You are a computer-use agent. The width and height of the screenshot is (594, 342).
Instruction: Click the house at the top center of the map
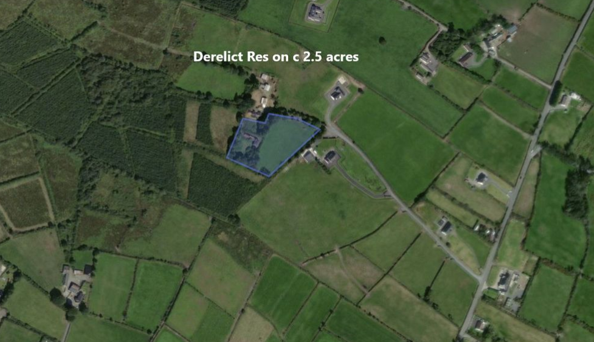coord(315,12)
